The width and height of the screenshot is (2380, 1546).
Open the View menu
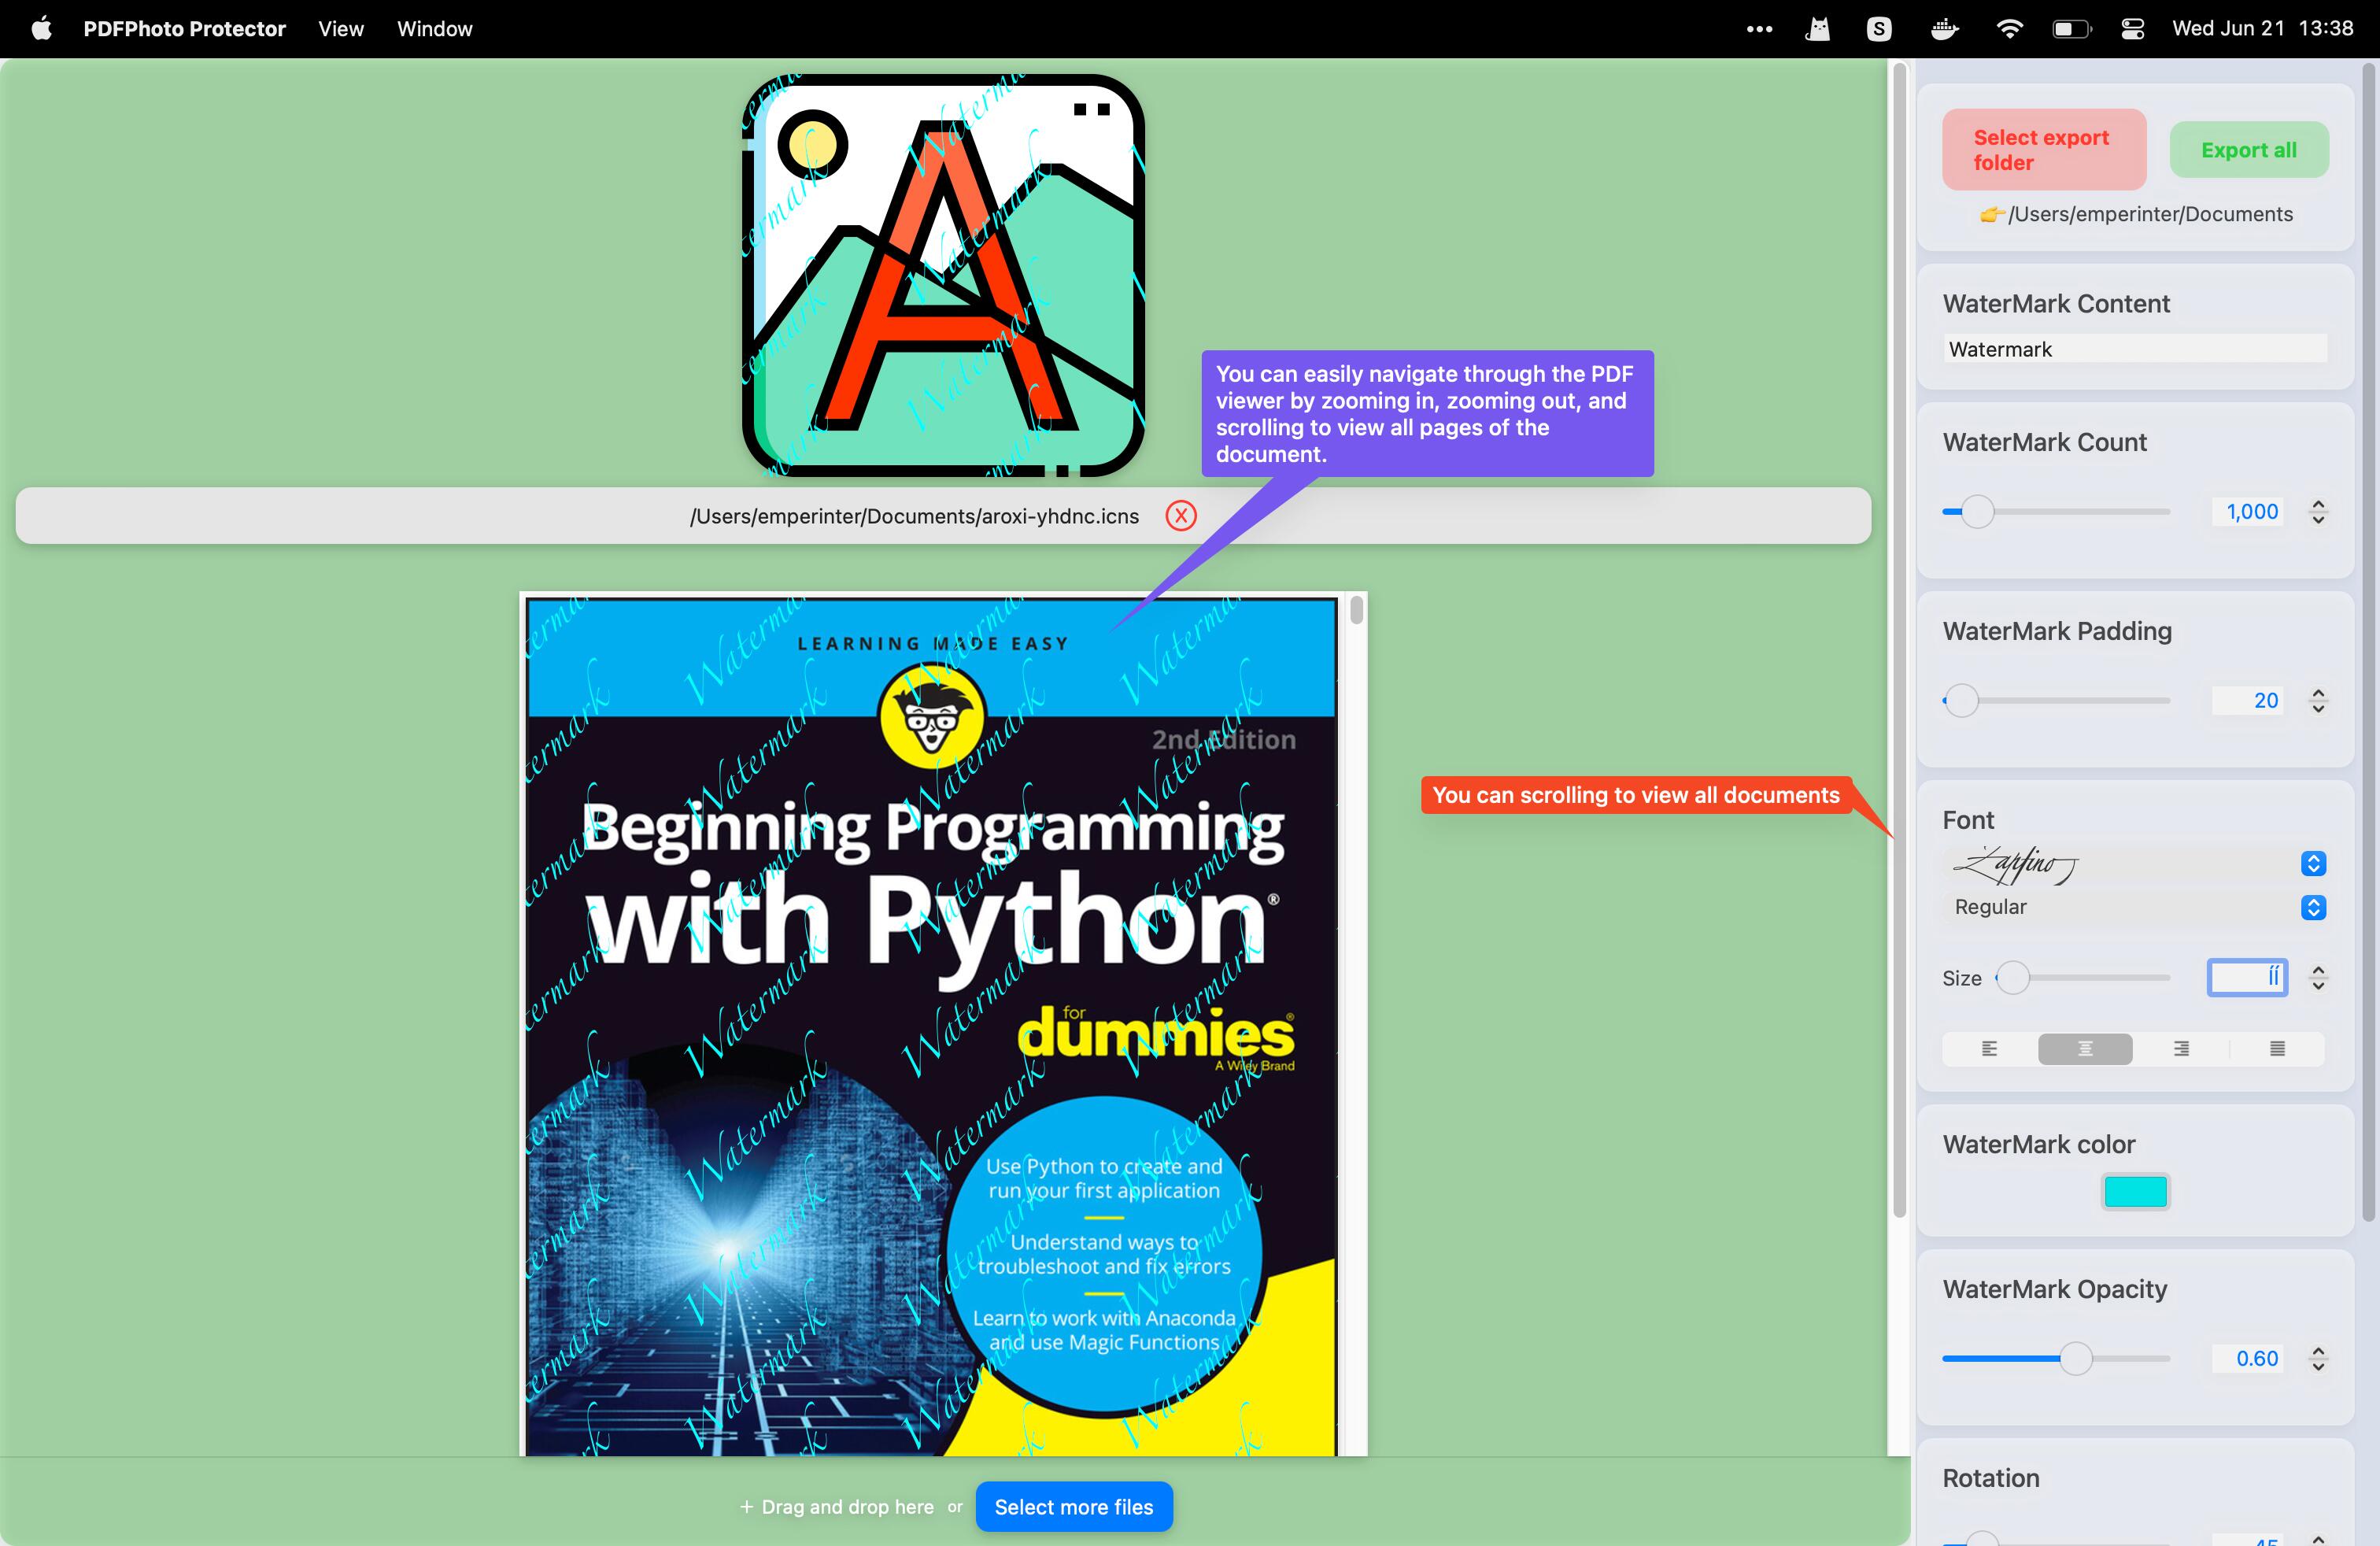pyautogui.click(x=341, y=29)
